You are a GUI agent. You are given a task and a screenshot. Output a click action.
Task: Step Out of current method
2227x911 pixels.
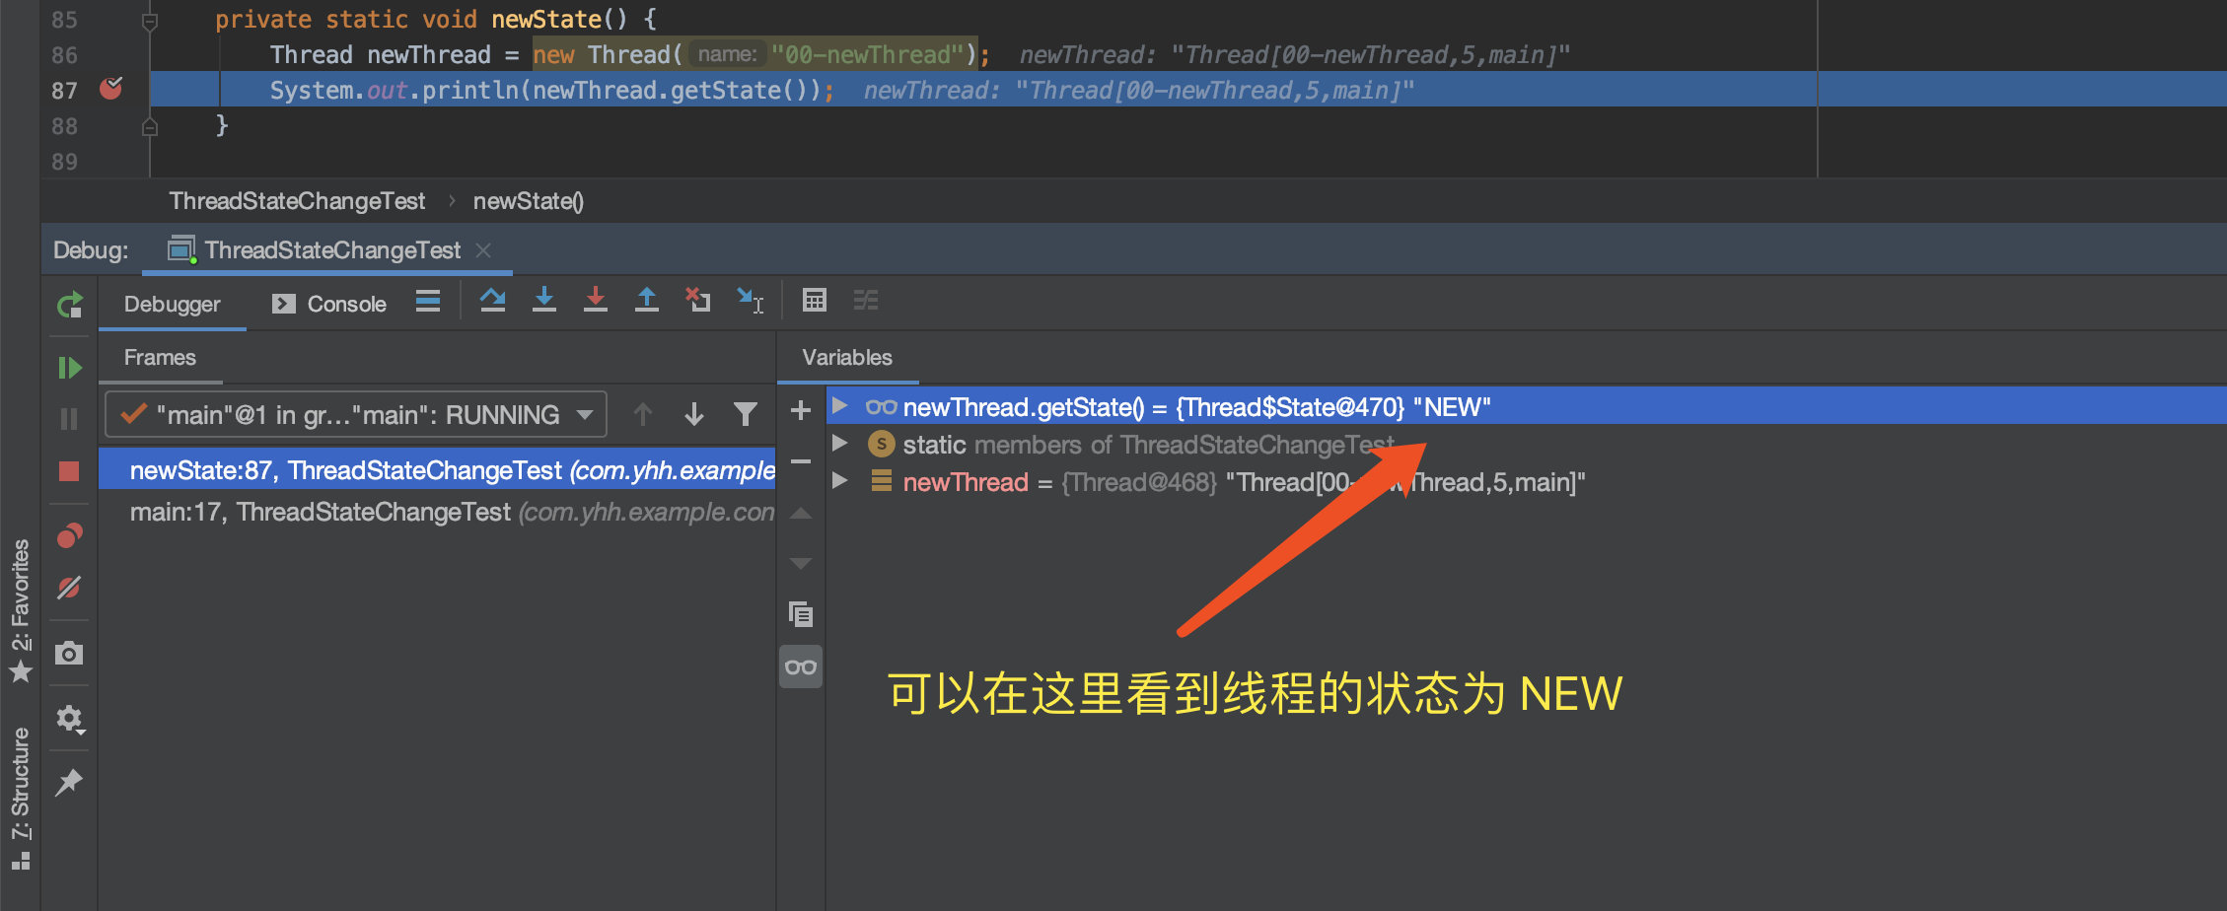tap(647, 300)
